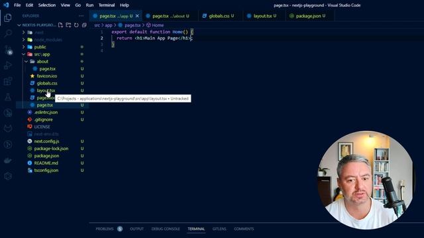
Task: Open the Extensions view
Action: [8, 81]
